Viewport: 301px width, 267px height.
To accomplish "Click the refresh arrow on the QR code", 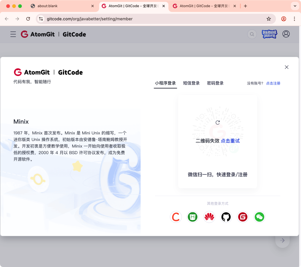I will point(218,122).
